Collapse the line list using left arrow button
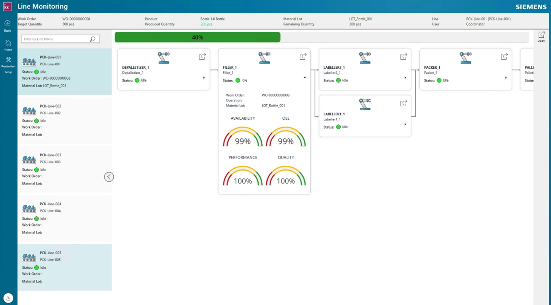 pyautogui.click(x=109, y=177)
